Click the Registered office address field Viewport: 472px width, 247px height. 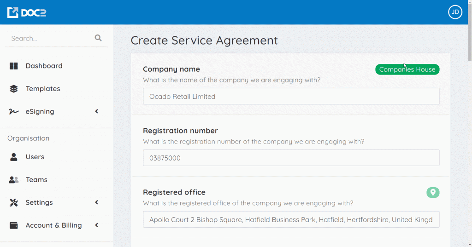click(291, 219)
